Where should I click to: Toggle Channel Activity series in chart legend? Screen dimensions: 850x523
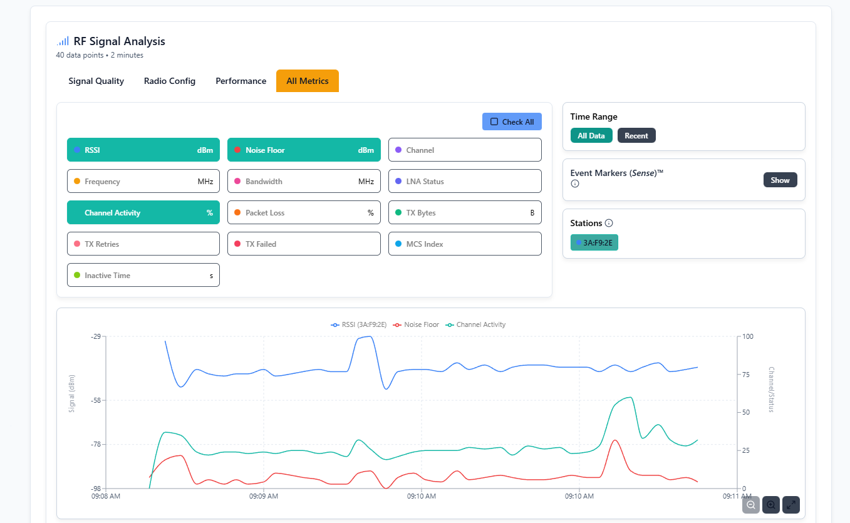(x=475, y=324)
